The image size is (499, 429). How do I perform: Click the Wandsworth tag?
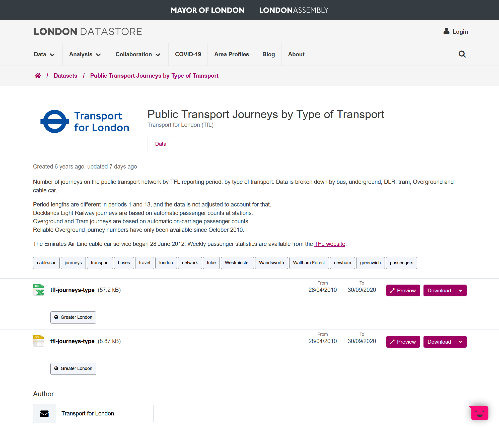pos(271,263)
